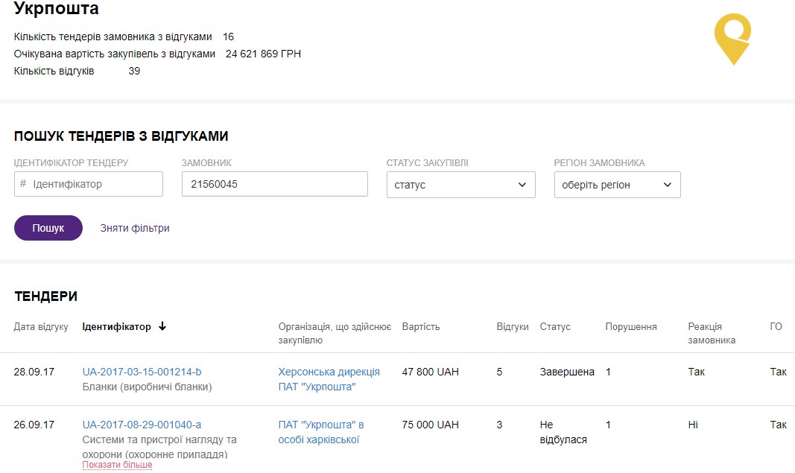Open tender UA-2017-08-29-001040-a
This screenshot has height=473, width=795.
pyautogui.click(x=142, y=425)
